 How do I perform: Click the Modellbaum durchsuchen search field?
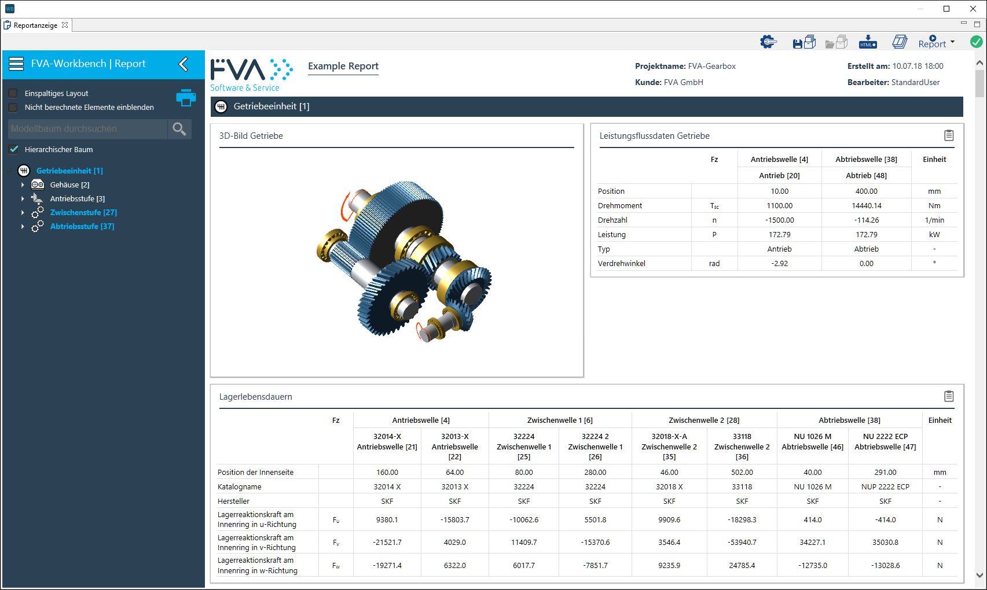[87, 129]
